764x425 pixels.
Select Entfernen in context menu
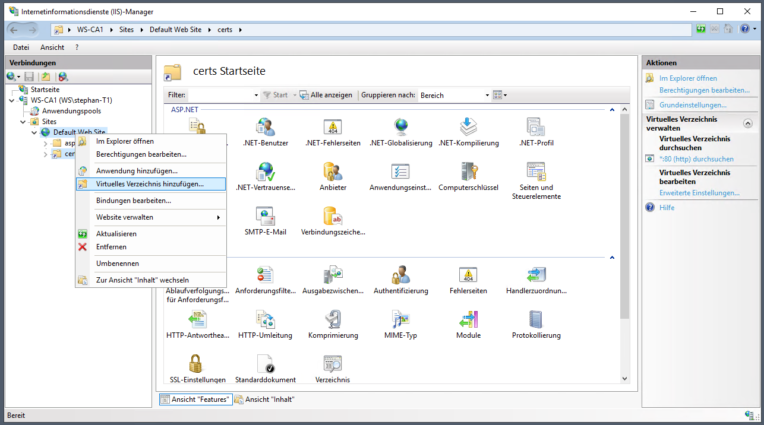(x=151, y=247)
